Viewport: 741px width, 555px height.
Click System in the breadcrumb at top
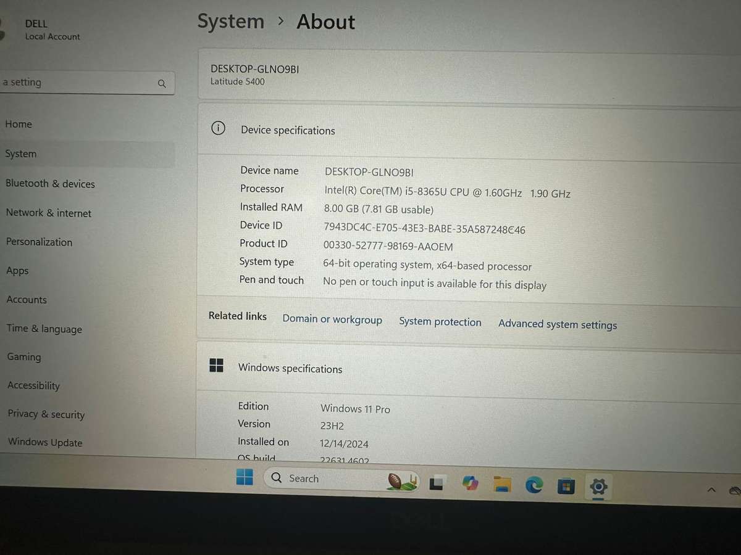tap(230, 21)
